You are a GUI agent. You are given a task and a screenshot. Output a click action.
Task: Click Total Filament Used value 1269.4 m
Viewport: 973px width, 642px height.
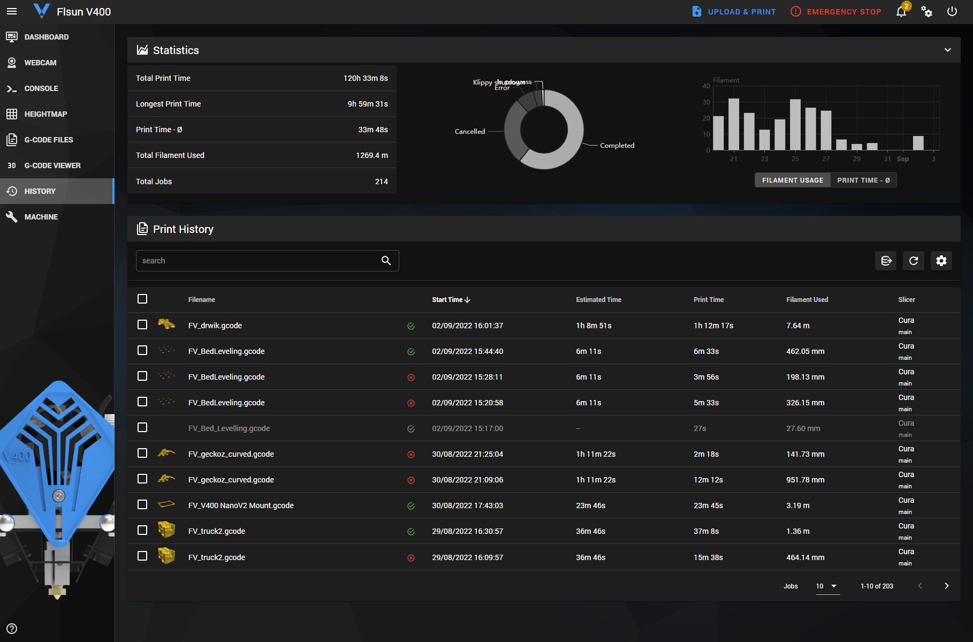[x=372, y=155]
